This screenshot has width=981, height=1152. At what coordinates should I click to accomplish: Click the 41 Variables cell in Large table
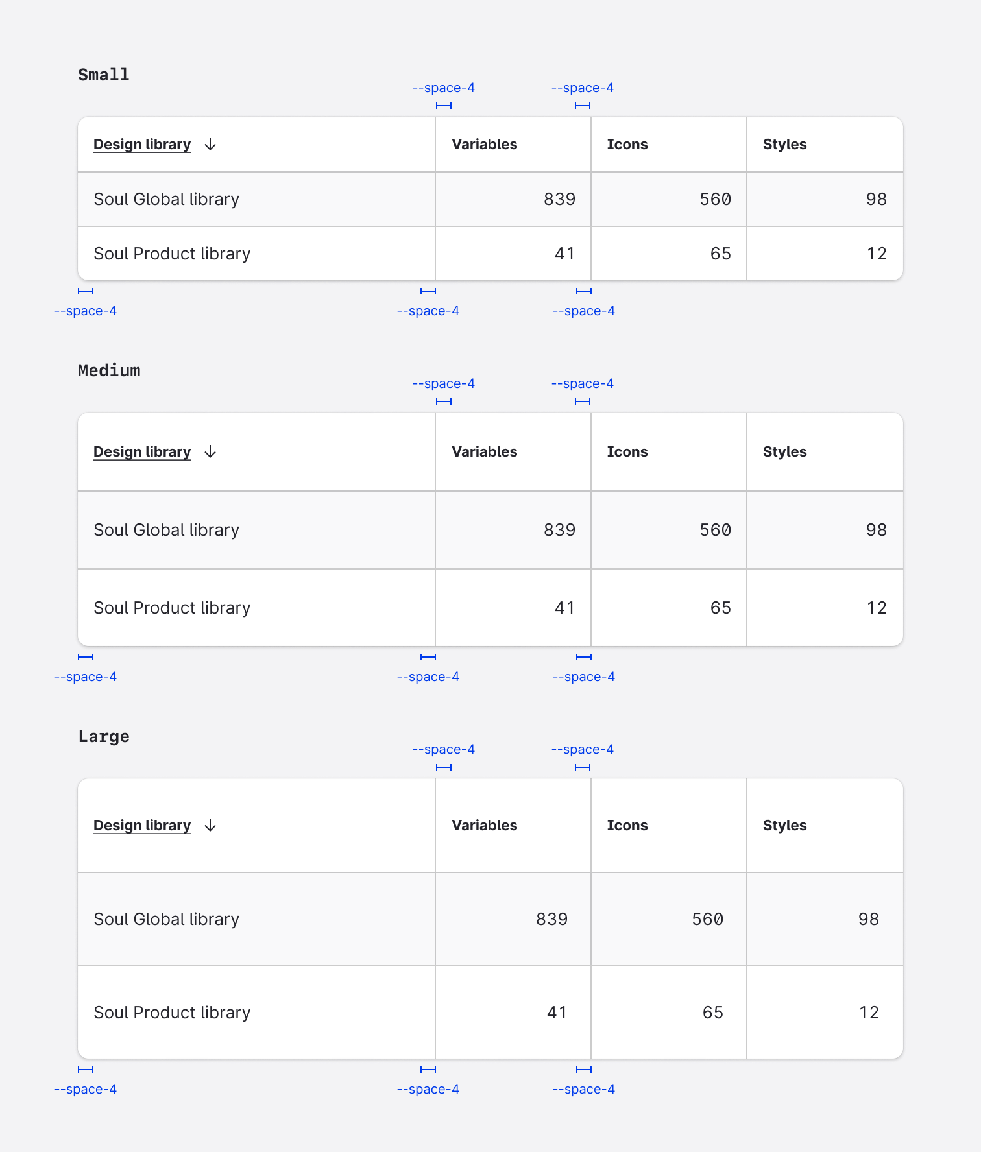click(557, 1013)
